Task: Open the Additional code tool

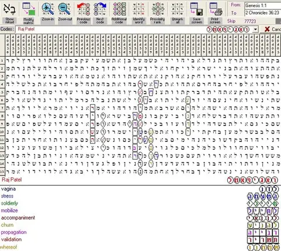Action: pyautogui.click(x=119, y=9)
